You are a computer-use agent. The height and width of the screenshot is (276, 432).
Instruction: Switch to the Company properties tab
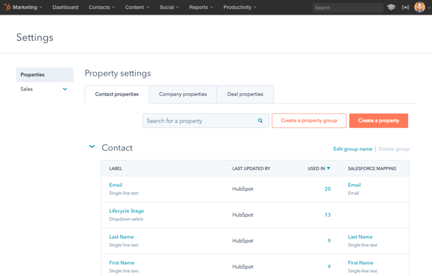pos(183,94)
